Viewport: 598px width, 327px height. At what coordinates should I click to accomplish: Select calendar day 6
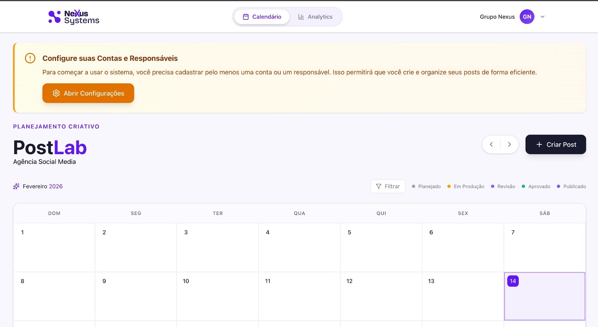click(x=463, y=247)
